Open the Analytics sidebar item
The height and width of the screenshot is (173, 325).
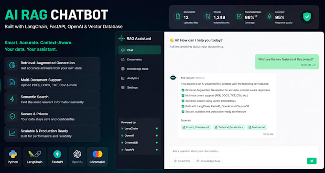pyautogui.click(x=140, y=78)
